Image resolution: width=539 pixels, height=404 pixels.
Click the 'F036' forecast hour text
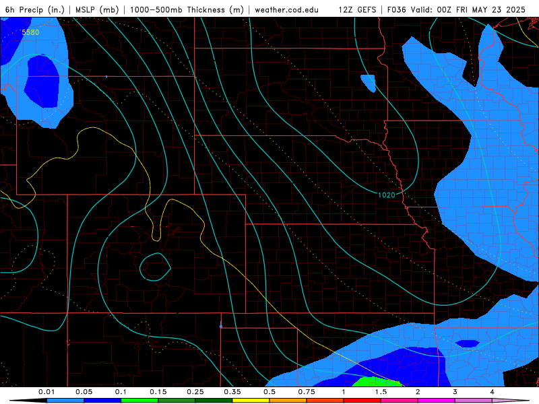(396, 9)
